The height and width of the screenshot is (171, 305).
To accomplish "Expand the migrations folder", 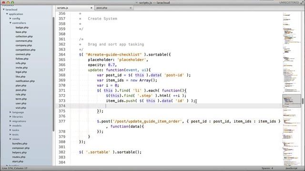I will click(10, 121).
